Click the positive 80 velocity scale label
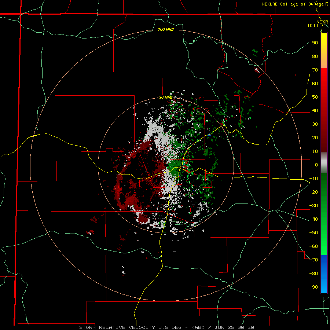This screenshot has height=330, width=330. 315,56
